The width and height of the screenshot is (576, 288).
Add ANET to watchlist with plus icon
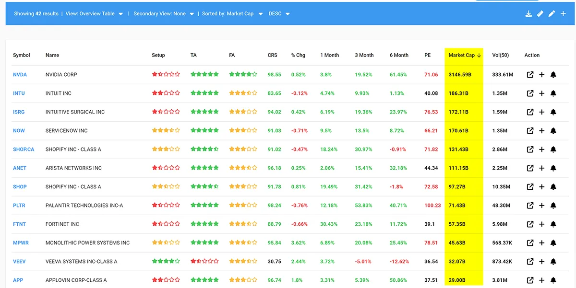pyautogui.click(x=541, y=168)
